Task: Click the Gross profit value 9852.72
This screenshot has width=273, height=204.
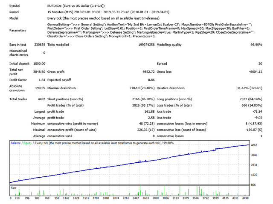Action: click(148, 72)
